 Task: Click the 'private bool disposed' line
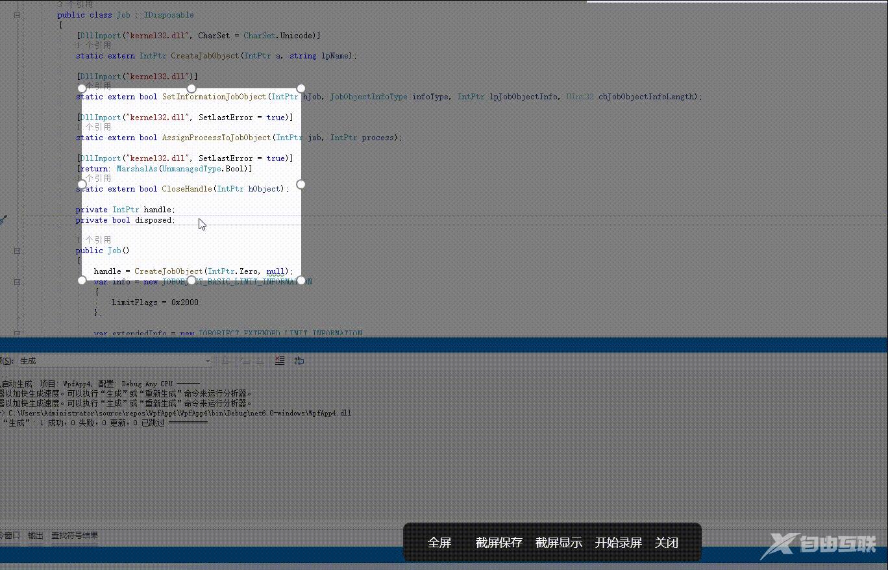click(x=125, y=220)
